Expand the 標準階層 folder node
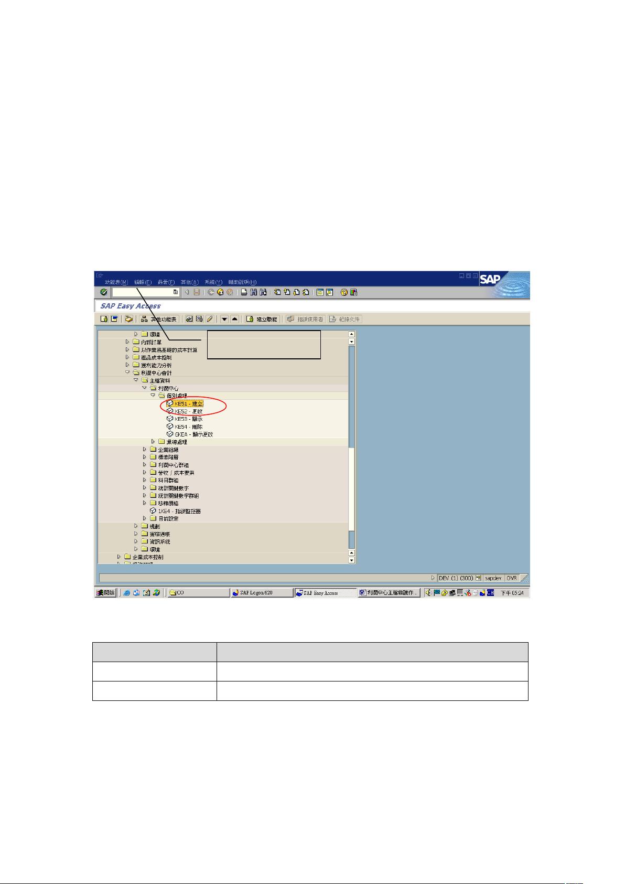Viewport: 625px width, 884px height. 145,457
